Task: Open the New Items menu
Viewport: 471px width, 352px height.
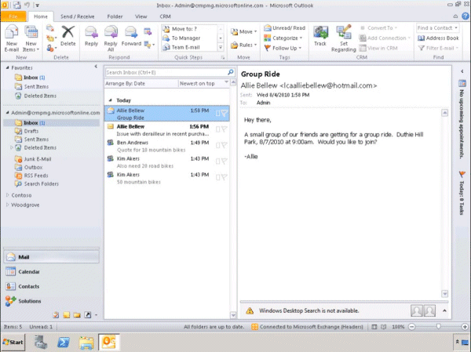Action: 31,38
